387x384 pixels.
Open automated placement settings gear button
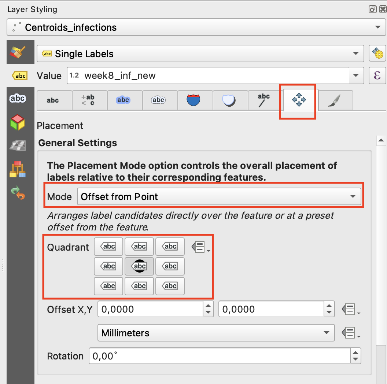click(x=377, y=53)
